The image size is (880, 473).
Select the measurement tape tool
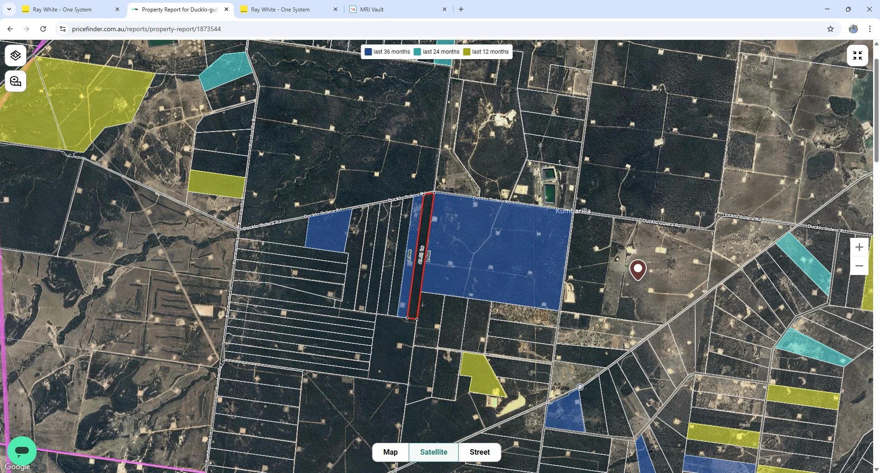[15, 81]
